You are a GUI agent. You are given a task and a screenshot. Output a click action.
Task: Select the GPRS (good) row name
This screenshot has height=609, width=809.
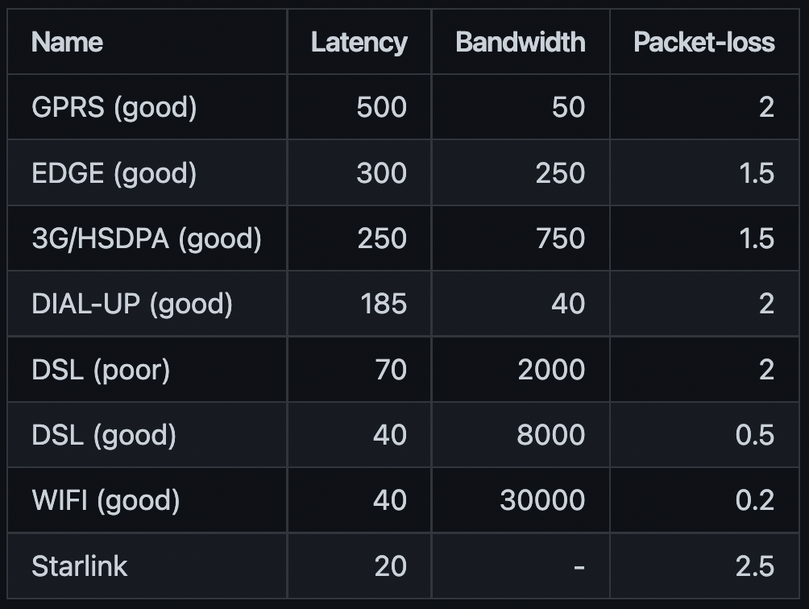coord(114,107)
